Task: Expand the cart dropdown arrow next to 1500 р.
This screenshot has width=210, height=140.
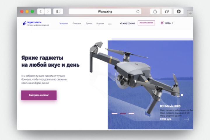Action: point(172,23)
